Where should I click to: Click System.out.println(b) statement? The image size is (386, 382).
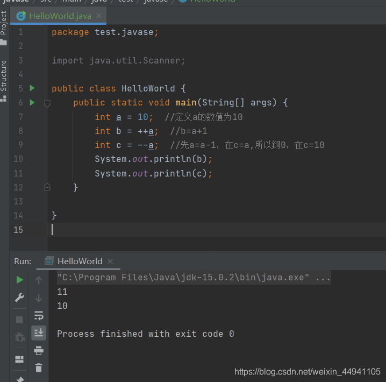pyautogui.click(x=153, y=159)
